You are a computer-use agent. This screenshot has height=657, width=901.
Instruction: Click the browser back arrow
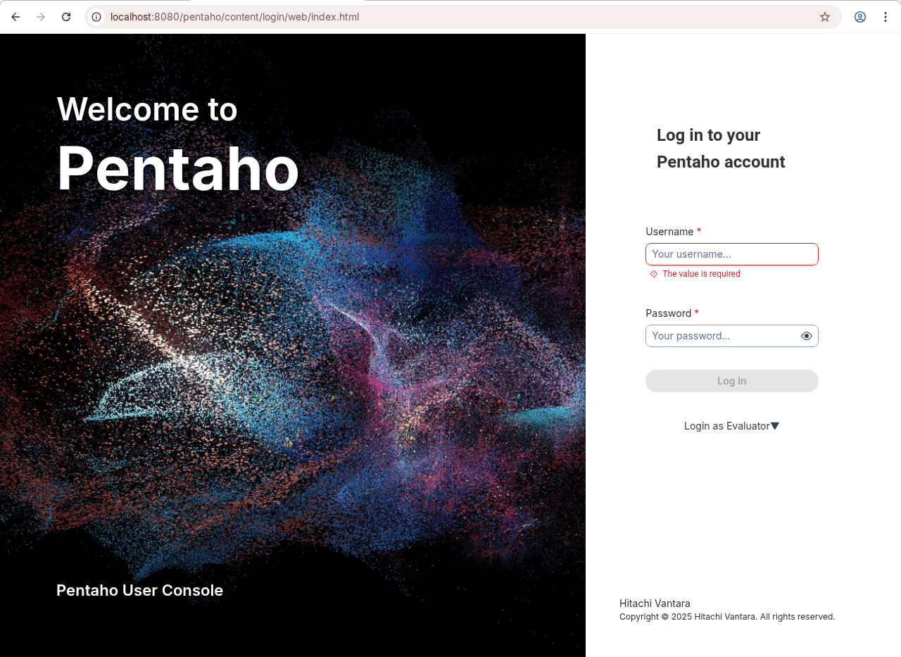(x=15, y=17)
